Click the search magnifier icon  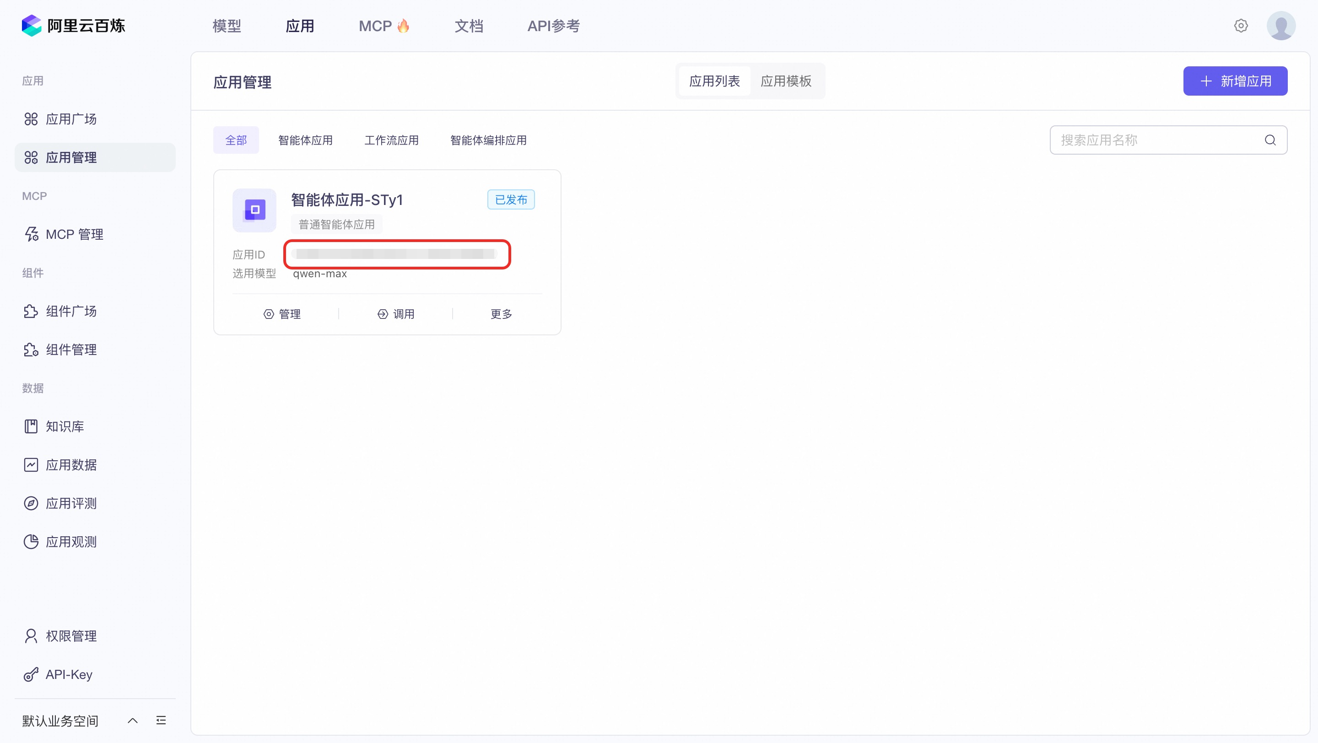click(x=1270, y=140)
